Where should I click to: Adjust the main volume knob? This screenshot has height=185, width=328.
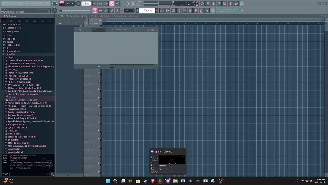pos(55,4)
